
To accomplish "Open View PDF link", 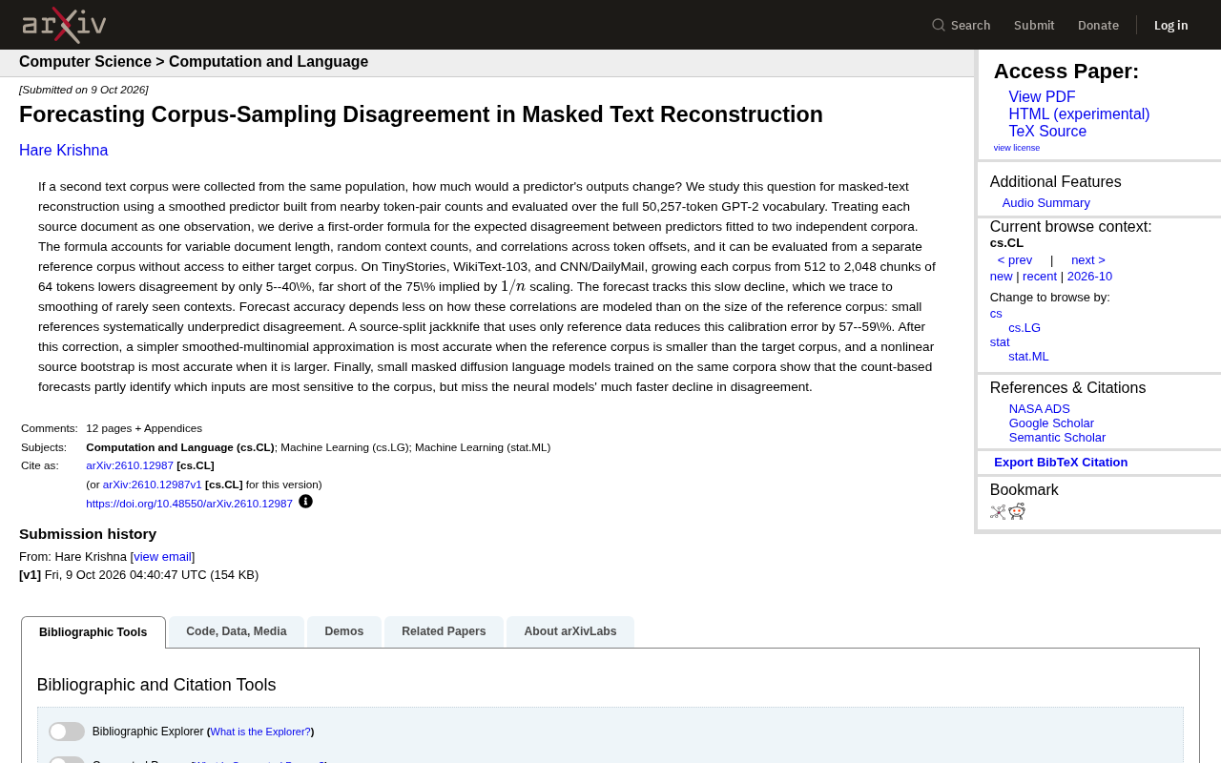I will pyautogui.click(x=1042, y=97).
